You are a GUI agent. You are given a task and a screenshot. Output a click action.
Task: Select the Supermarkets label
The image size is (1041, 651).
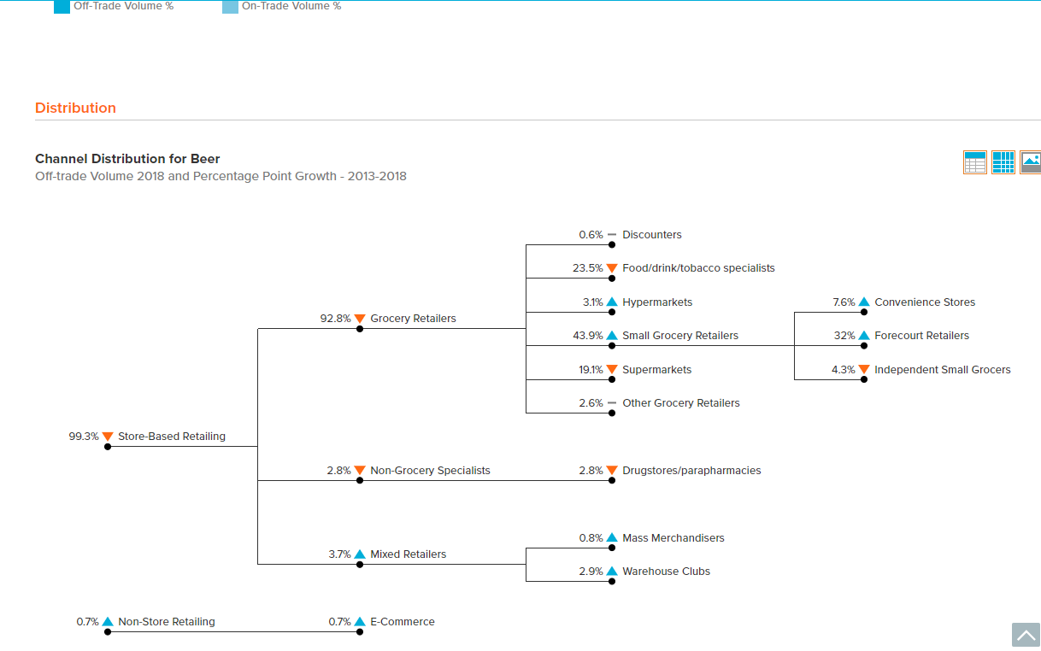tap(657, 370)
